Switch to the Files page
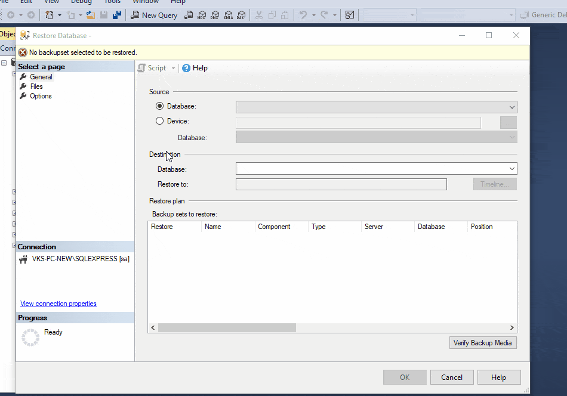567x396 pixels. (x=36, y=86)
